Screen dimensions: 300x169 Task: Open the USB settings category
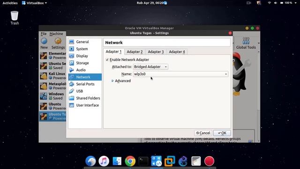85,91
